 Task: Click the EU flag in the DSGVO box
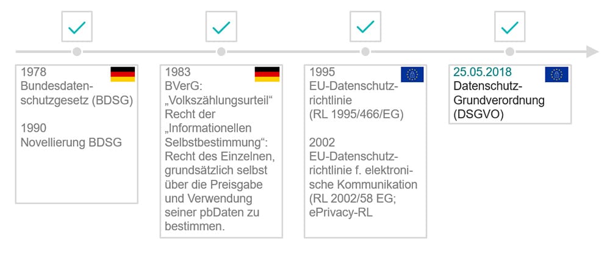point(556,74)
